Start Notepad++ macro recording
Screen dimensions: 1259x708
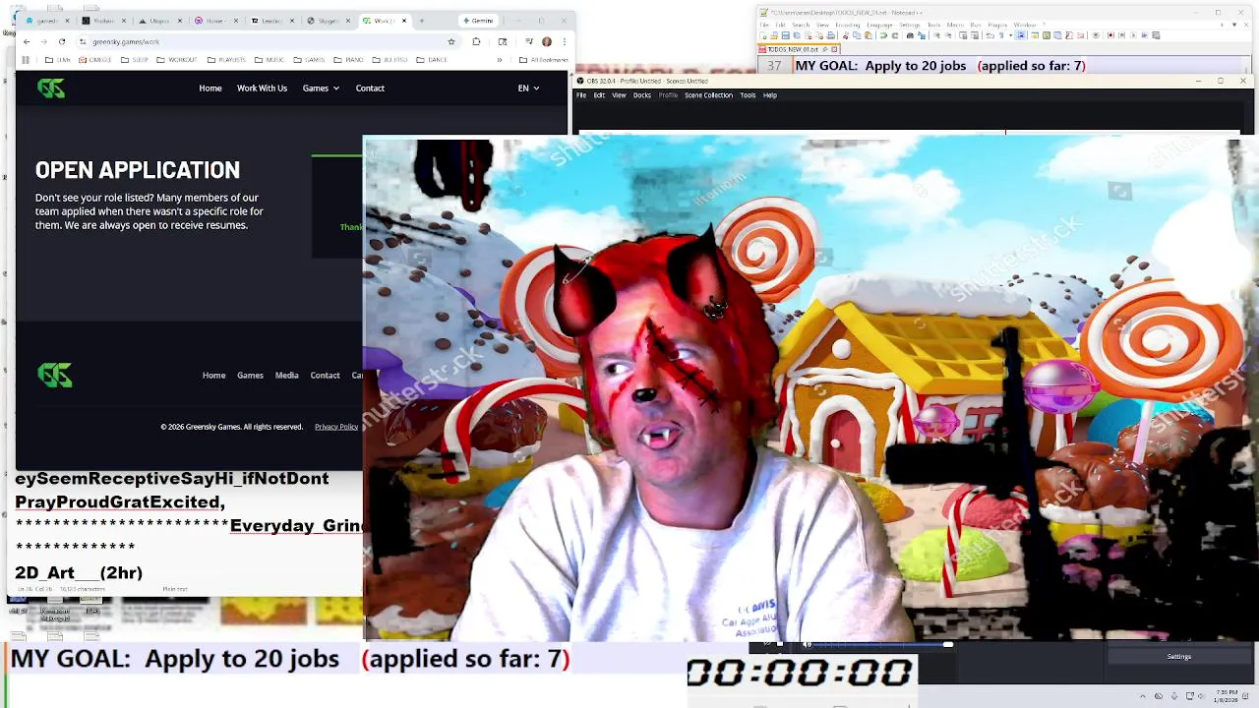pos(1110,35)
